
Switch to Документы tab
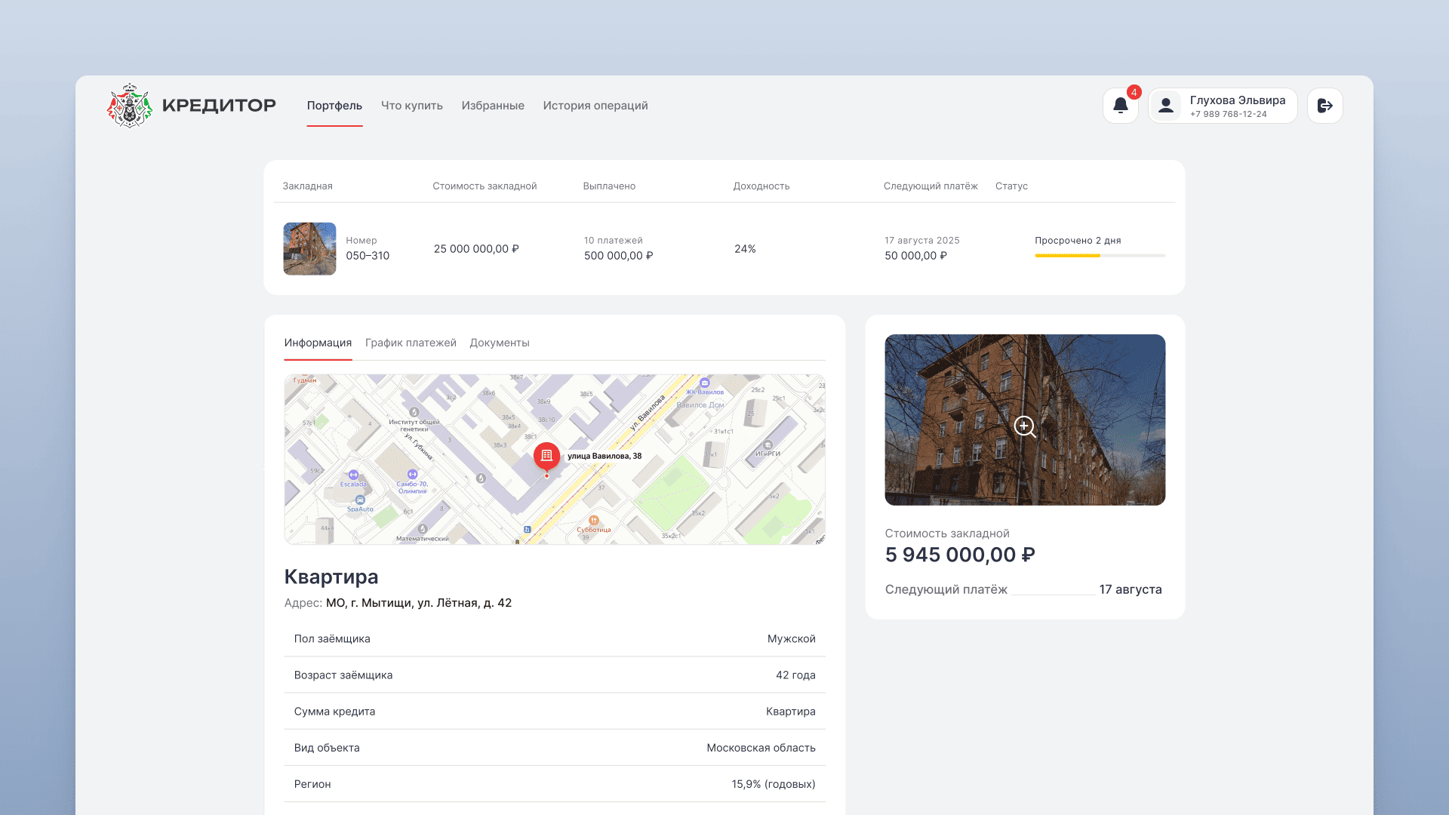coord(499,343)
